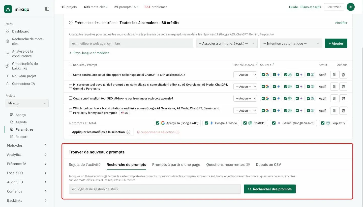Pause the 'Mi serve un tool' prompt
The image size is (363, 207).
pos(334,87)
